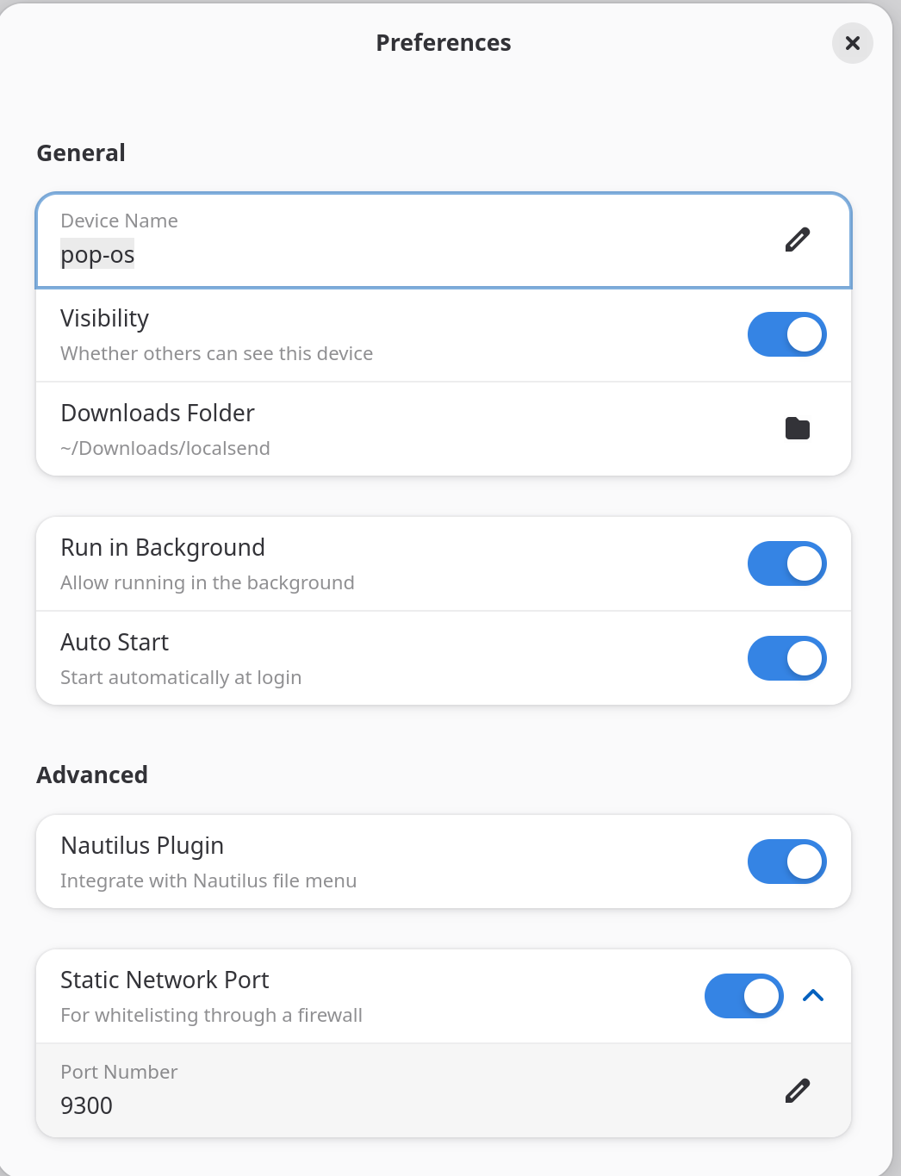The width and height of the screenshot is (901, 1176).
Task: Click the pencil icon beside Port Number
Action: [x=798, y=1091]
